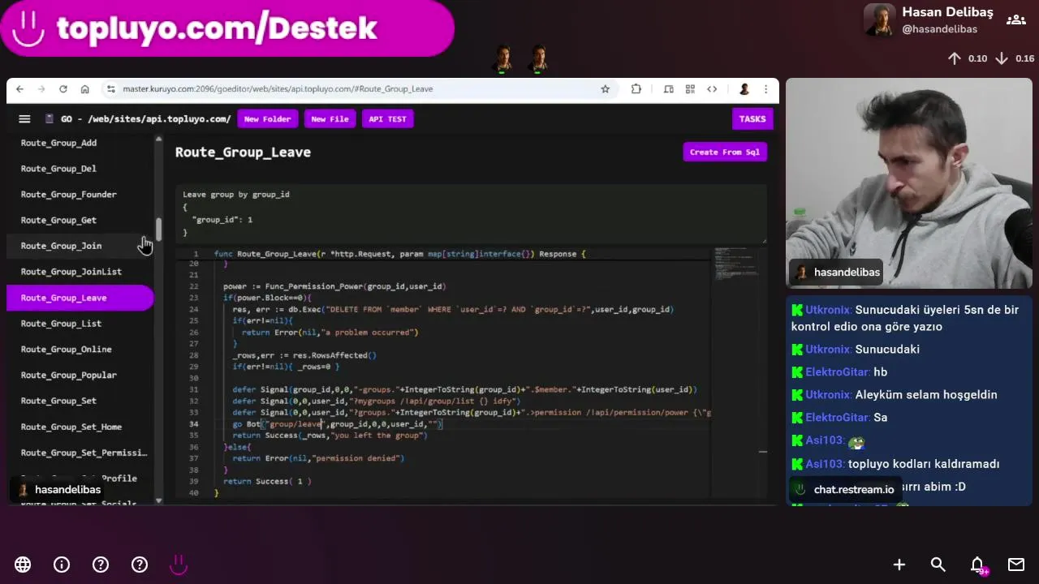This screenshot has height=584, width=1039.
Task: Open the browser profile avatar
Action: click(x=744, y=89)
